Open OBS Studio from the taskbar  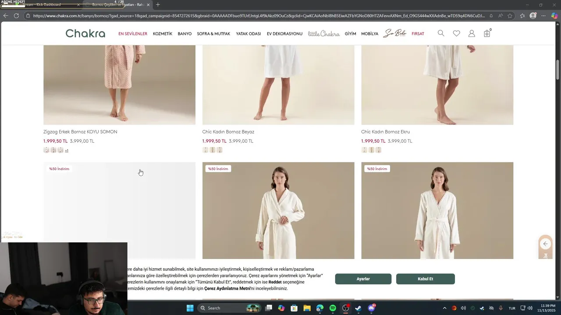pyautogui.click(x=345, y=308)
